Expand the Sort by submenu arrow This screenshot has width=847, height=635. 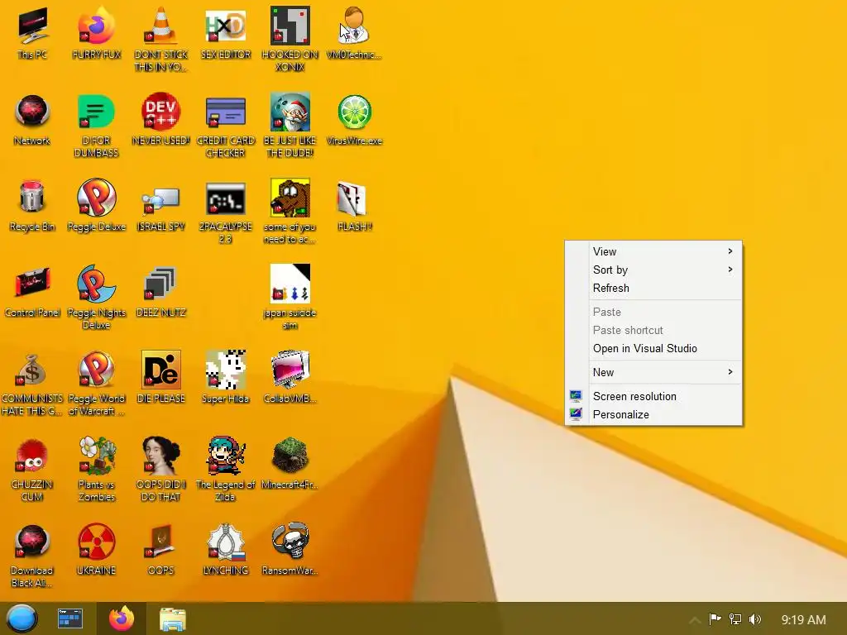click(730, 270)
